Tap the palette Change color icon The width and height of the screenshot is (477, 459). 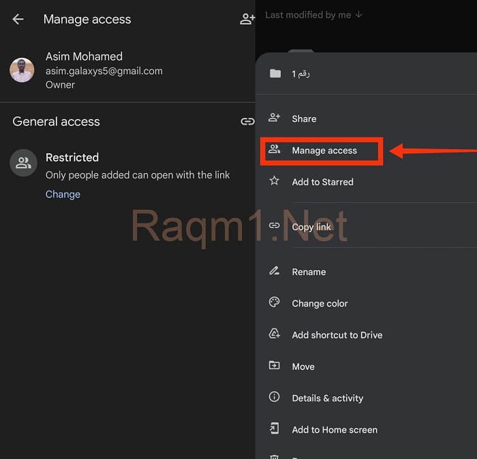[275, 303]
